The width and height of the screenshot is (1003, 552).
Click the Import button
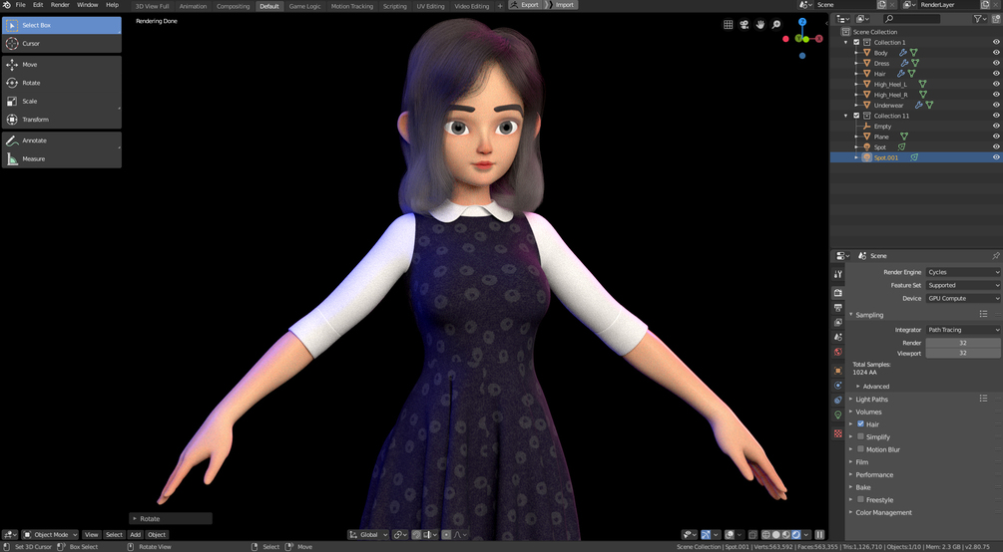560,5
